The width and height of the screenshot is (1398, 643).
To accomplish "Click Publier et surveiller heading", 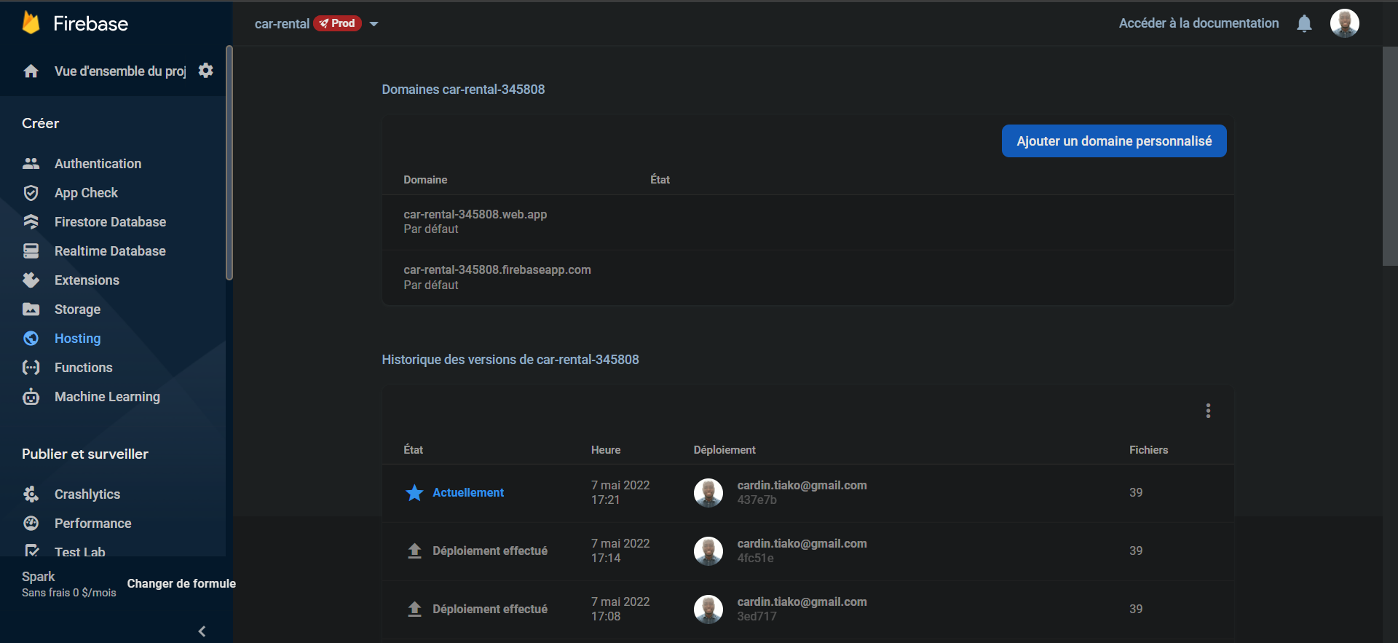I will click(x=85, y=454).
